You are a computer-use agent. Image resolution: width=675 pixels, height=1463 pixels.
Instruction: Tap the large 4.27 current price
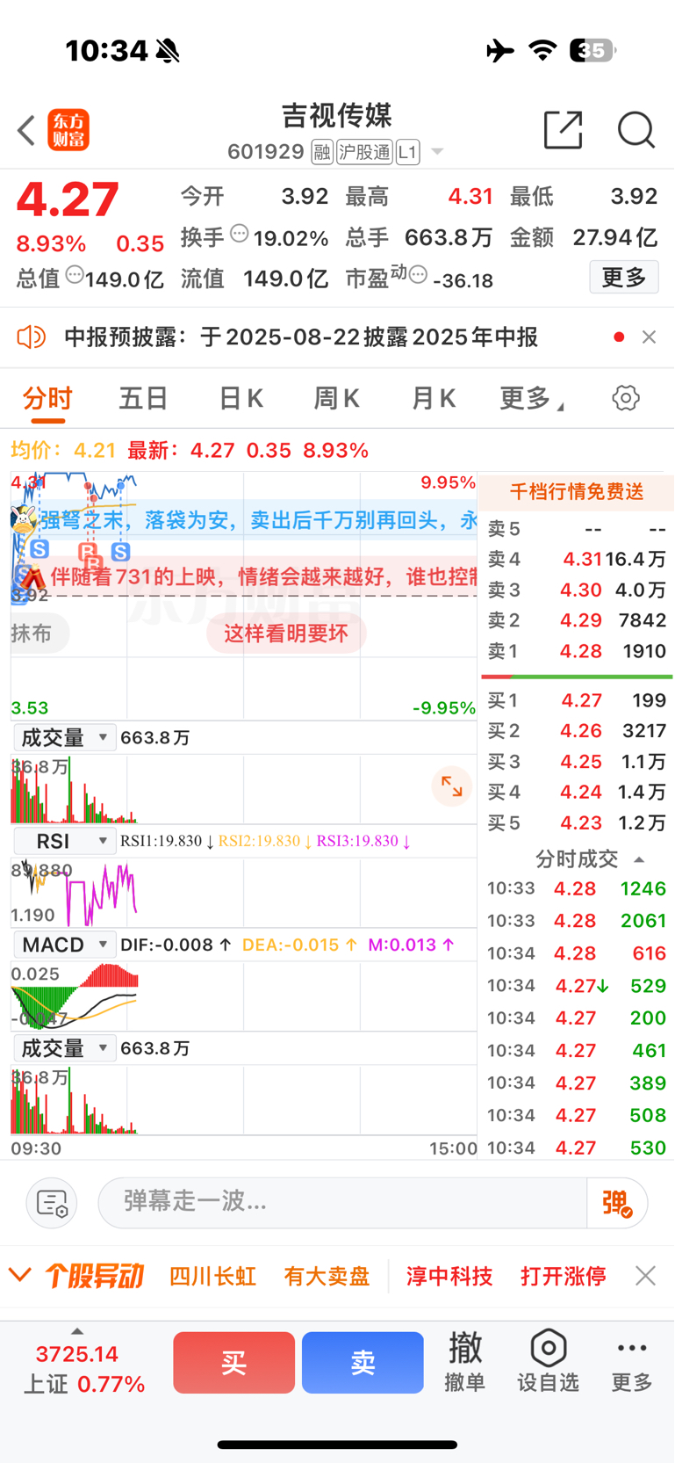68,199
